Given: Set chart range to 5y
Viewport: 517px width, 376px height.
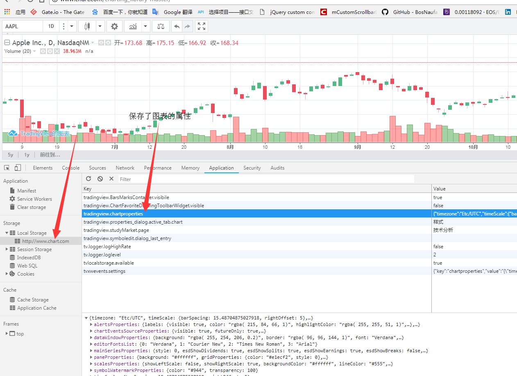Looking at the screenshot, I should [x=11, y=155].
